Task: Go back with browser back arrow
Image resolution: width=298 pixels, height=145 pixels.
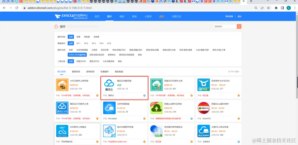Action: coord(4,8)
